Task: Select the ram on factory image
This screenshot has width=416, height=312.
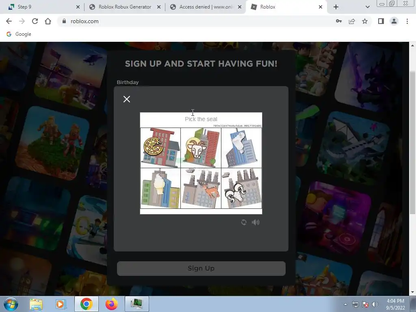Action: click(x=241, y=188)
